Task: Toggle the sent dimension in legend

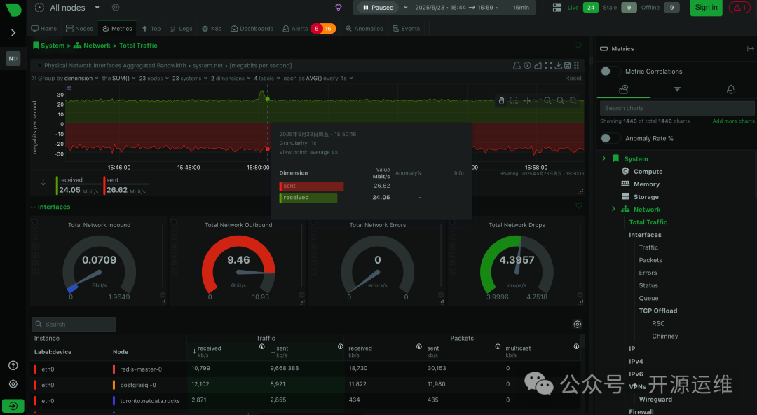Action: click(126, 186)
